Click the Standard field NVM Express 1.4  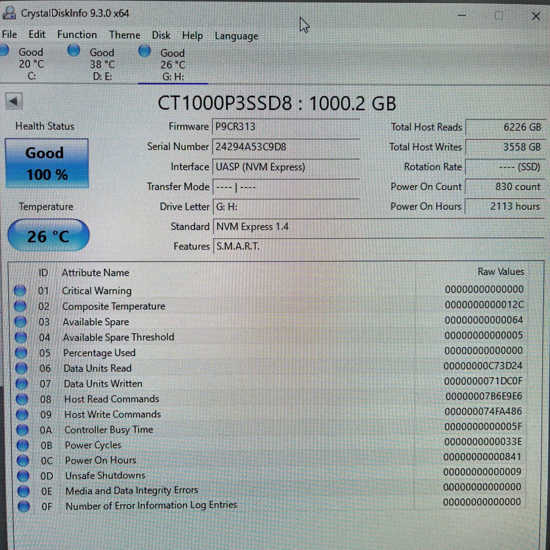[379, 227]
